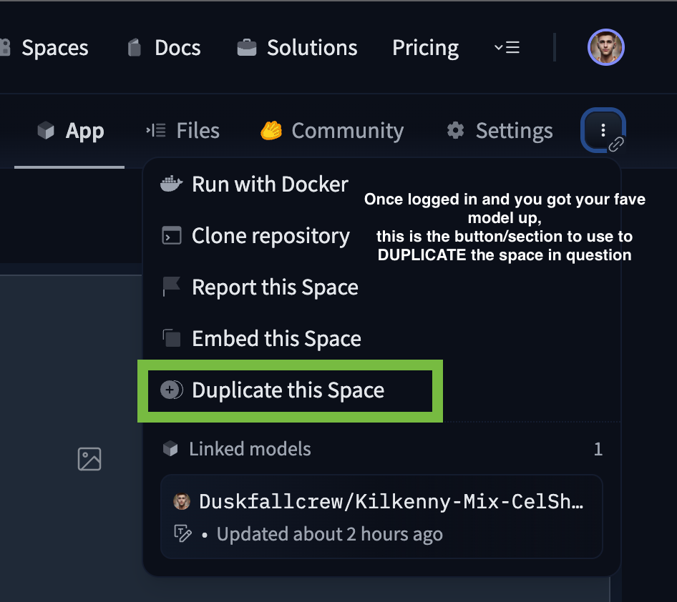Select Duplicate this Space
The image size is (677, 602).
click(x=273, y=390)
